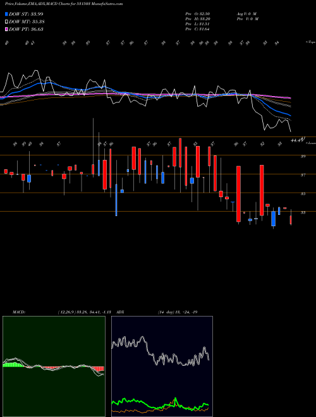Click the 'Avg V: 0 M' volume text
The height and width of the screenshot is (417, 316).
coord(246,14)
